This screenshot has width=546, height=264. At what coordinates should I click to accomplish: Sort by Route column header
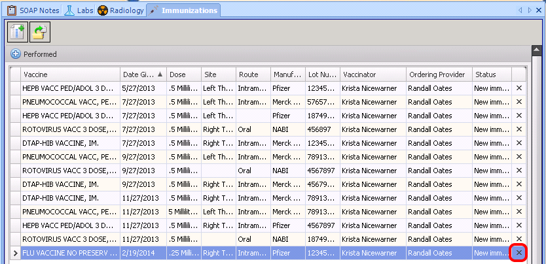tap(253, 74)
